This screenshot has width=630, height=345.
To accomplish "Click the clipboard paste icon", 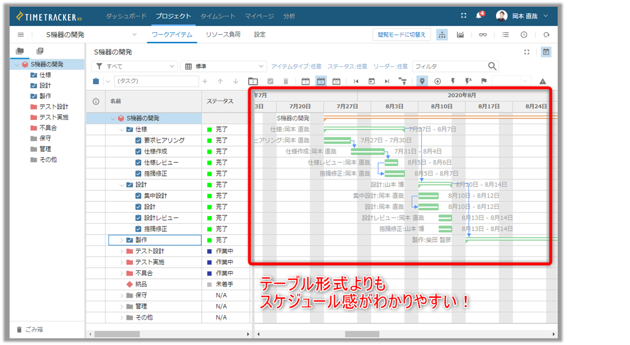I will (x=96, y=81).
